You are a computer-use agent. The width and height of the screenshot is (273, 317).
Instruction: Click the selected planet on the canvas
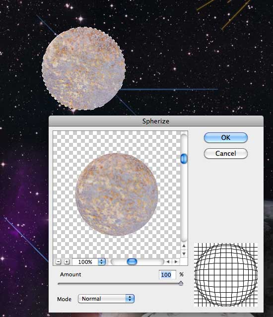coord(83,68)
